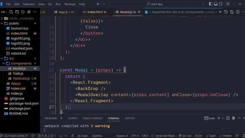Switch to the index.html tab
245x138 pixels.
[95, 12]
